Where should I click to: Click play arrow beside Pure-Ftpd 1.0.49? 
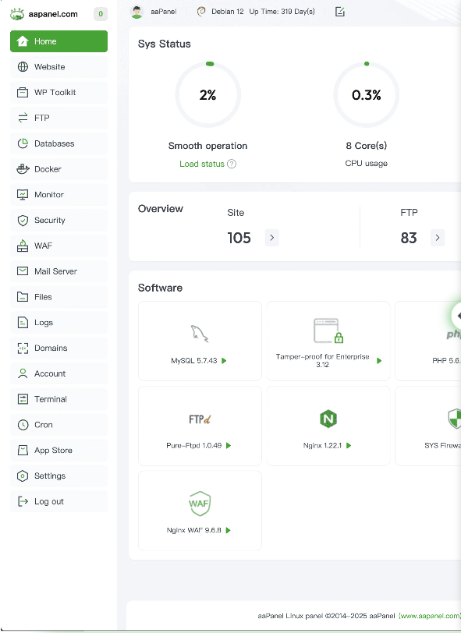click(x=229, y=445)
